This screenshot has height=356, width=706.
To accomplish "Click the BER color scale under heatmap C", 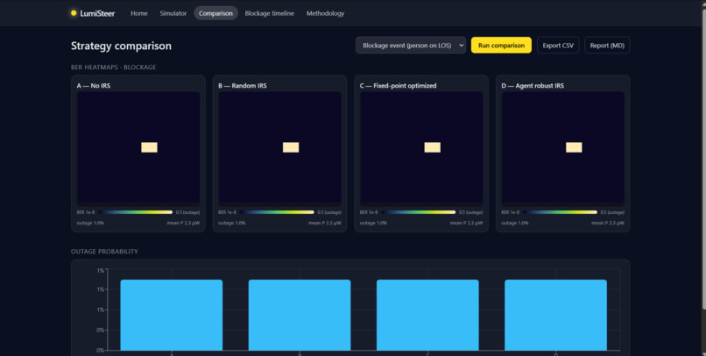I will click(x=419, y=212).
